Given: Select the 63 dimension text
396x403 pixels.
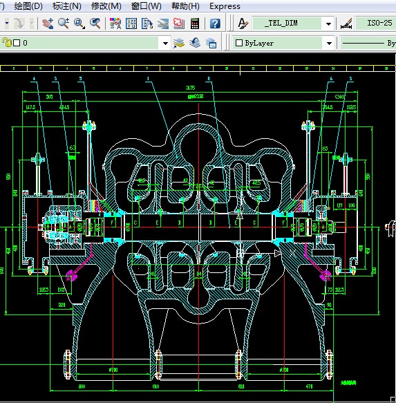Looking at the screenshot, I should [x=73, y=148].
